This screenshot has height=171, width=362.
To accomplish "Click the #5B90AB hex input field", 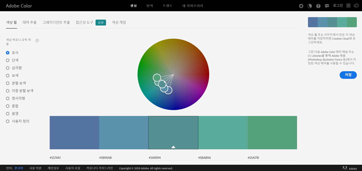I will [122, 158].
